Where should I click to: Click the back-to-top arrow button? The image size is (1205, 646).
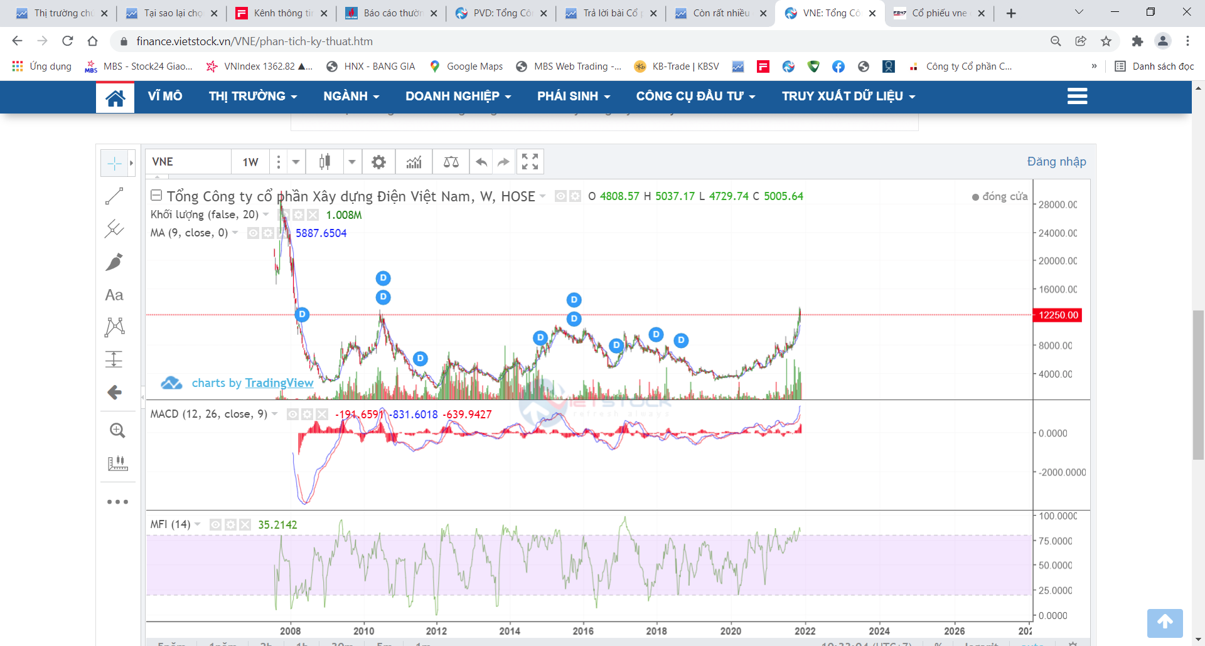[1165, 623]
